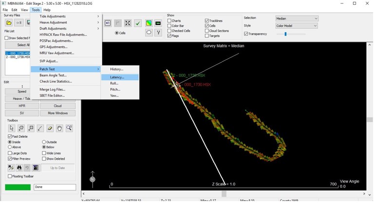Click the filter lightning icon in Toolbox
Viewport: 377px width, 203px height.
[11, 167]
